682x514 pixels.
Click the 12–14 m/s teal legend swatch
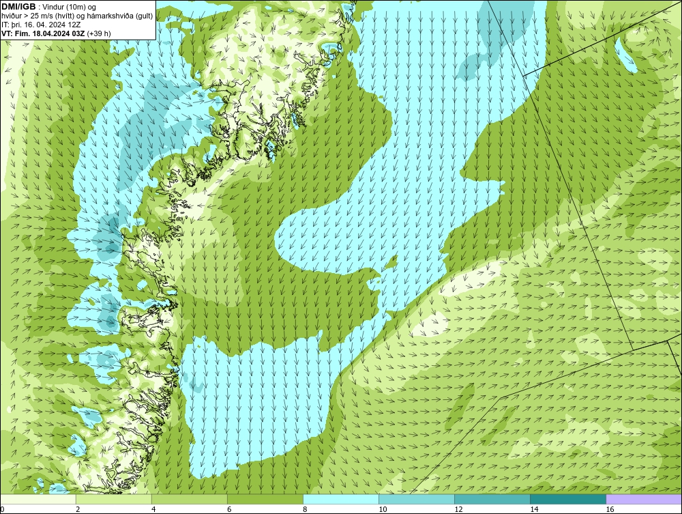pyautogui.click(x=492, y=499)
